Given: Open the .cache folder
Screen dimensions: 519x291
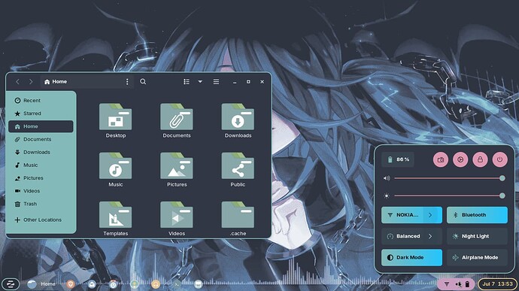Looking at the screenshot, I should pos(238,219).
